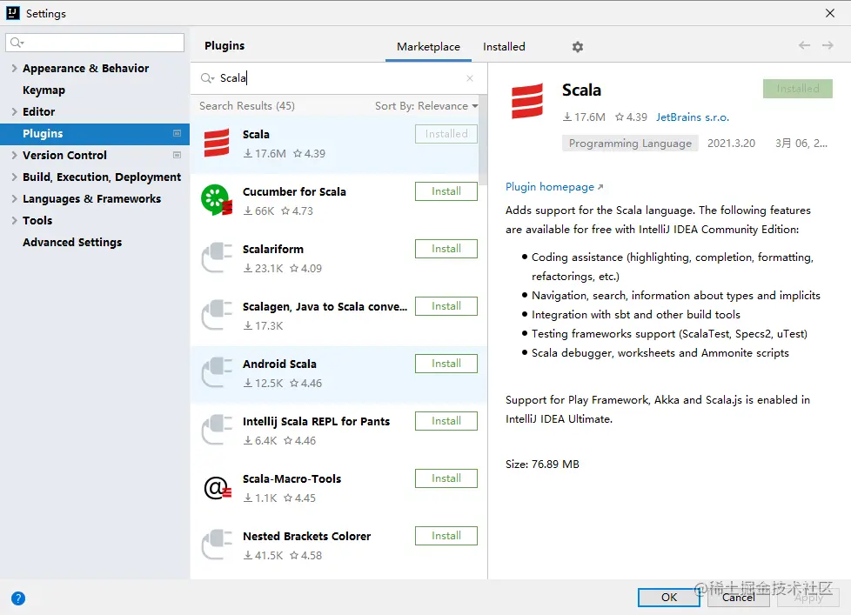Click the large Scala logo in details
The image size is (851, 615).
527,101
